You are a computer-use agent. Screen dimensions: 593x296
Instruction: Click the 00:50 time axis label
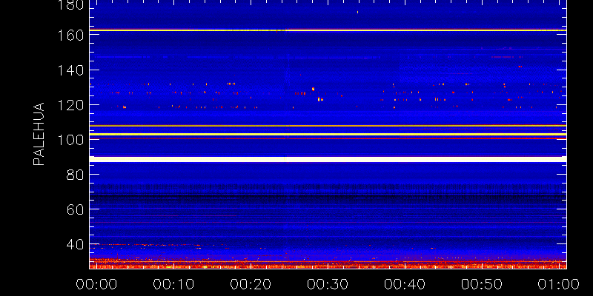482,284
